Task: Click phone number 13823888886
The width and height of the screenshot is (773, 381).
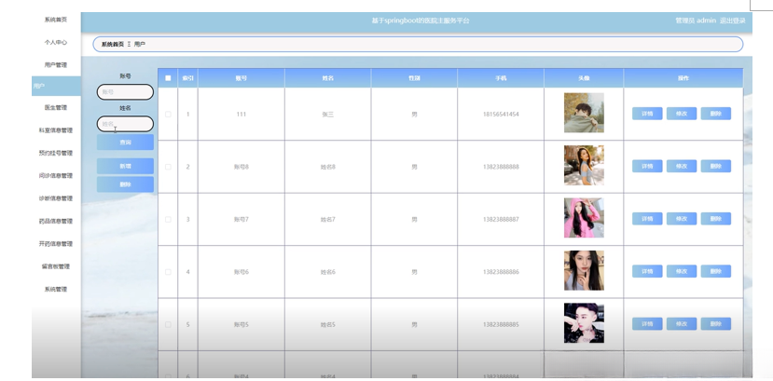Action: 501,272
